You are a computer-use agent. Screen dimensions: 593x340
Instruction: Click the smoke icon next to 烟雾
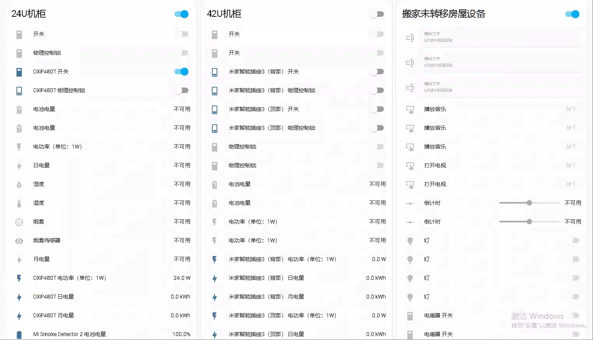19,222
